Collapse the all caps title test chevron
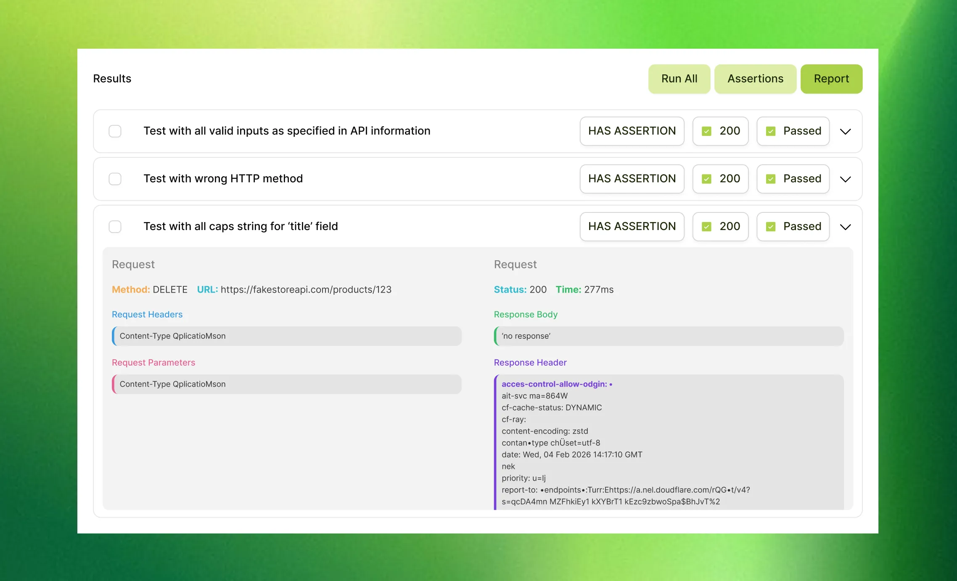Screen dimensions: 957x581 click(x=845, y=227)
